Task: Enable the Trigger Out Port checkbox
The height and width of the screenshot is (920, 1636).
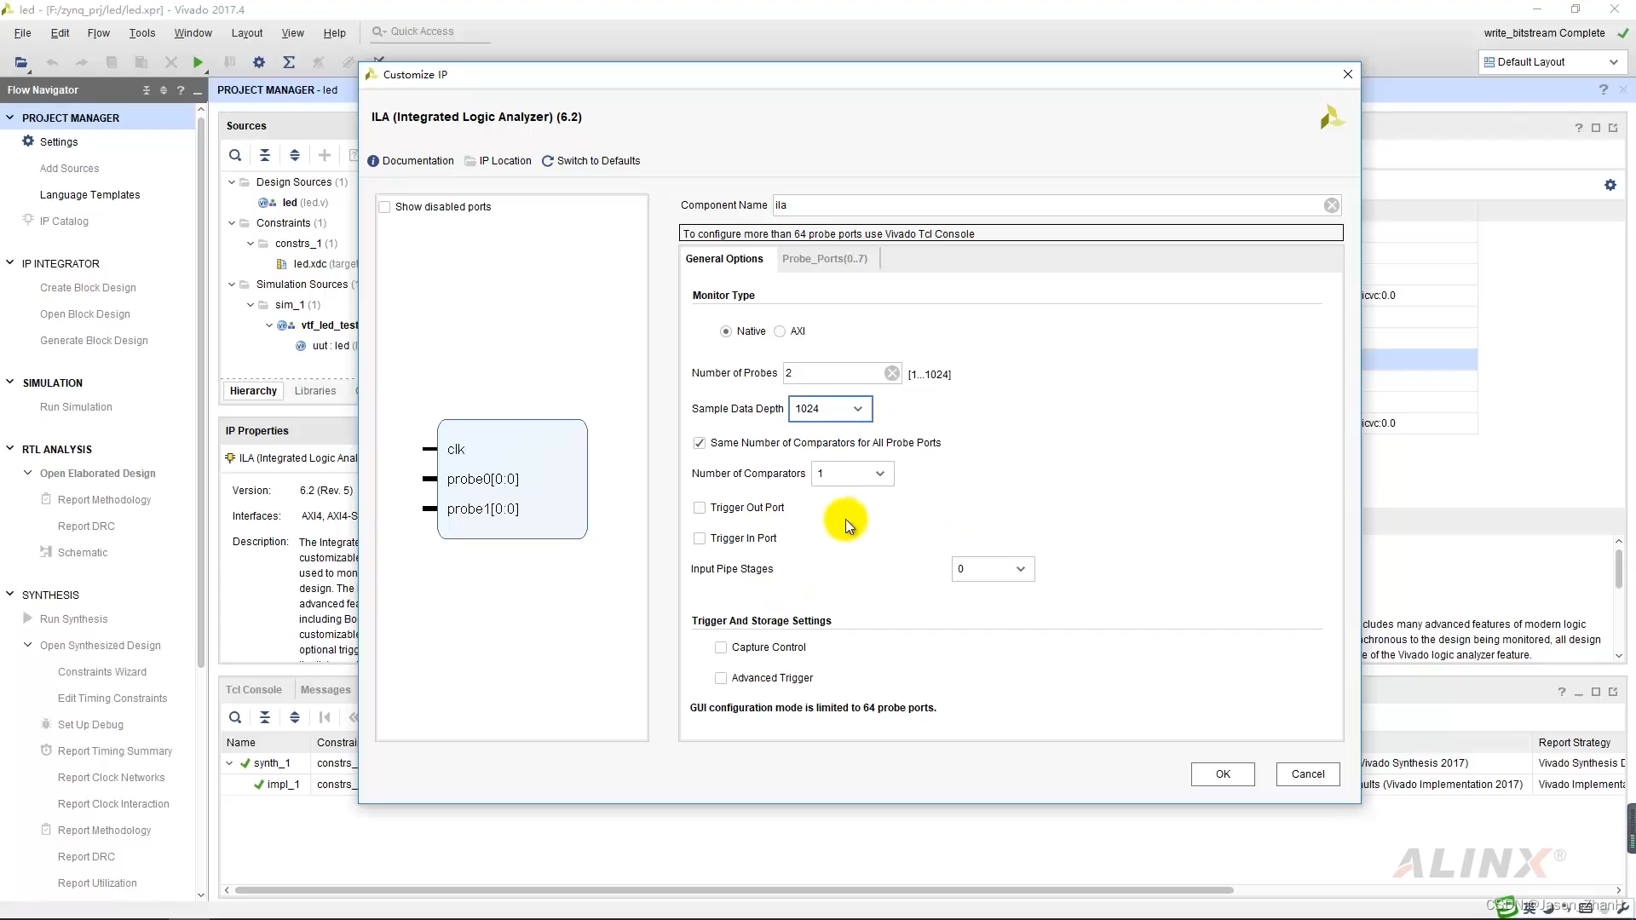Action: coord(700,508)
